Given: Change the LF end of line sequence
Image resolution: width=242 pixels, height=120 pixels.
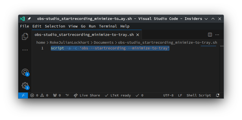Looking at the screenshot, I should tap(180, 95).
